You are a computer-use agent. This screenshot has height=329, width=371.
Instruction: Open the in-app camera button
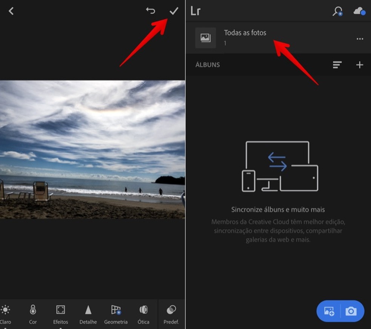pos(351,311)
